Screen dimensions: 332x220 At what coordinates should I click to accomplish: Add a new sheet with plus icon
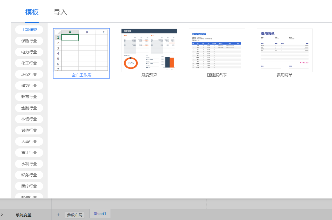(x=58, y=215)
